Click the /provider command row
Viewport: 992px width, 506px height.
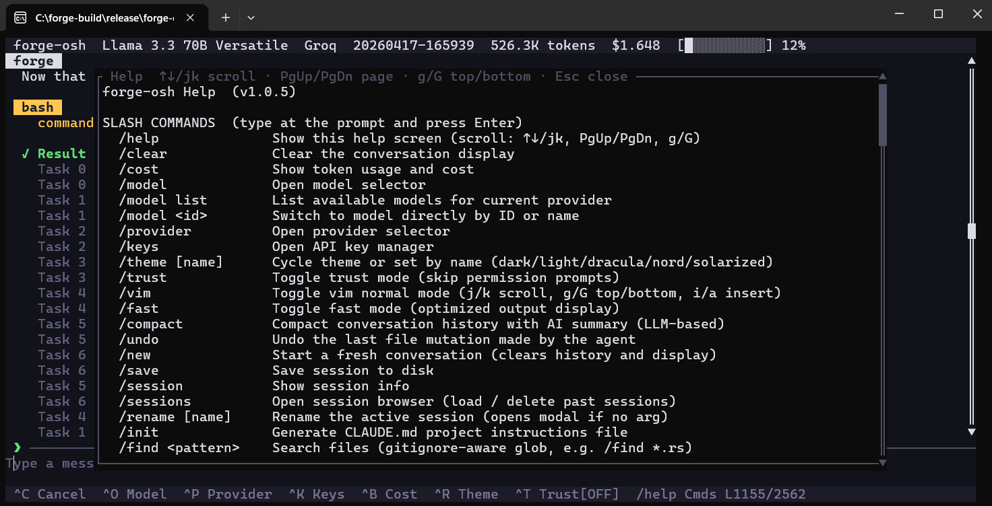(284, 231)
